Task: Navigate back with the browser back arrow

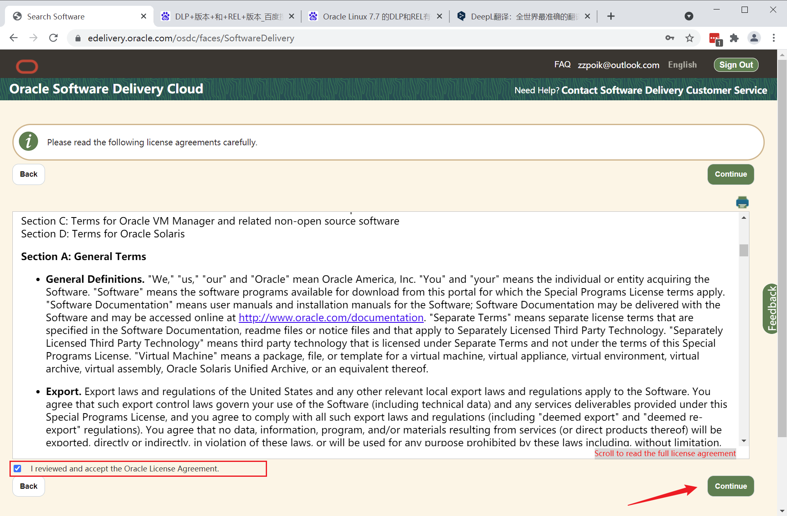Action: [x=14, y=38]
